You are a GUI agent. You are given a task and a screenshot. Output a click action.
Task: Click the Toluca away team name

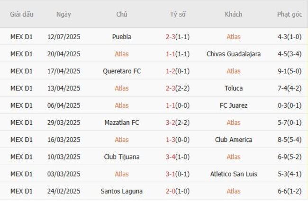pos(233,88)
